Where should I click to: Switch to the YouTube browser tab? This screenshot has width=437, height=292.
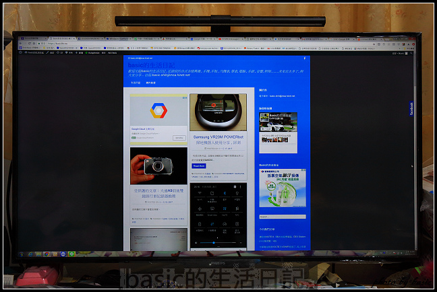[231, 39]
